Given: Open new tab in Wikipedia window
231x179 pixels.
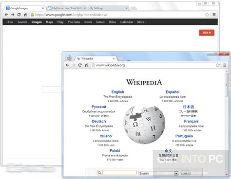Looking at the screenshot, I should point(121,59).
